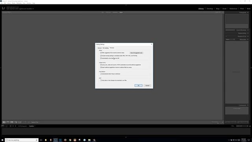The image size is (252, 142).
Task: Collapse the Histogram panel
Action: [248, 13]
